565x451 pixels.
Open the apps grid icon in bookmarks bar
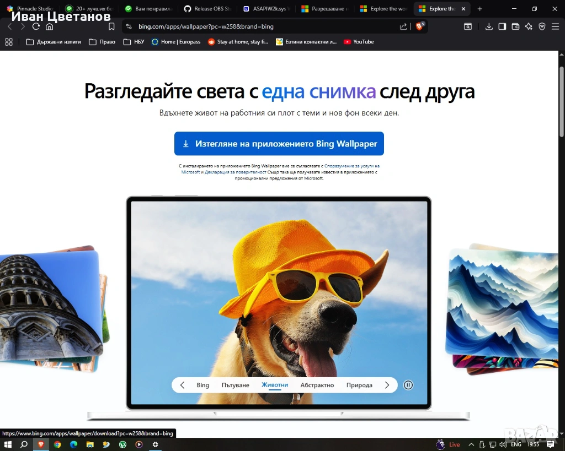click(9, 42)
